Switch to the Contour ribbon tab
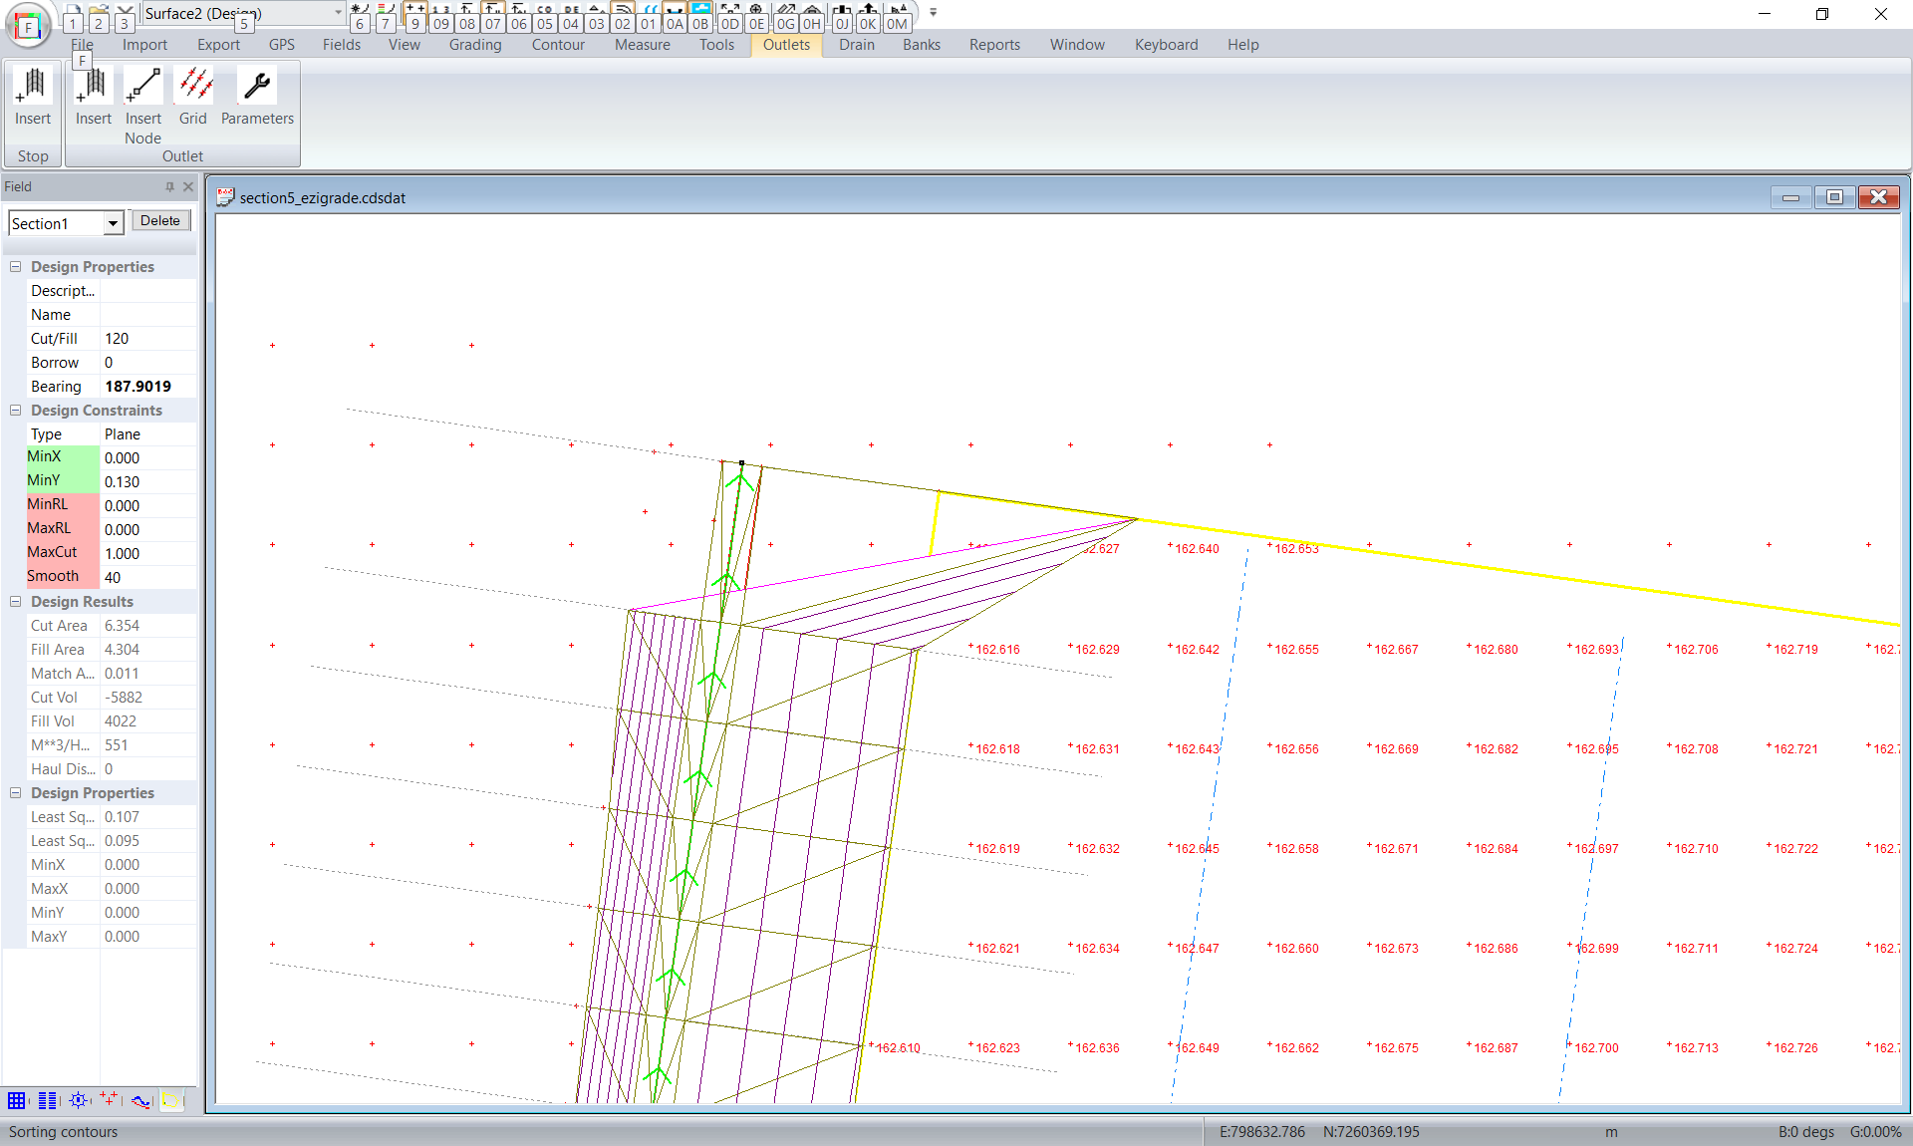Viewport: 1913px width, 1146px height. coord(558,45)
